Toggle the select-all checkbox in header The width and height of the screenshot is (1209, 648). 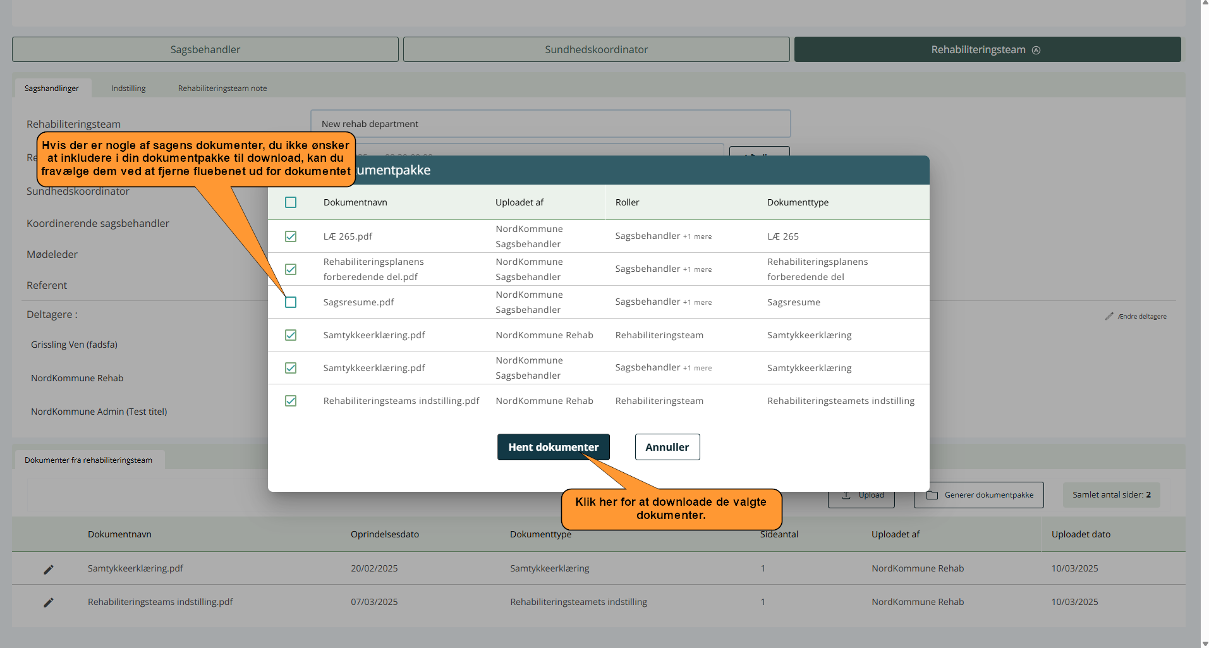(x=291, y=202)
